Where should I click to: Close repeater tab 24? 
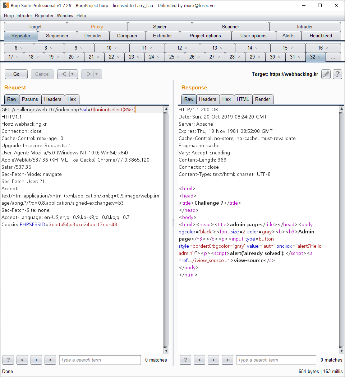[158, 57]
